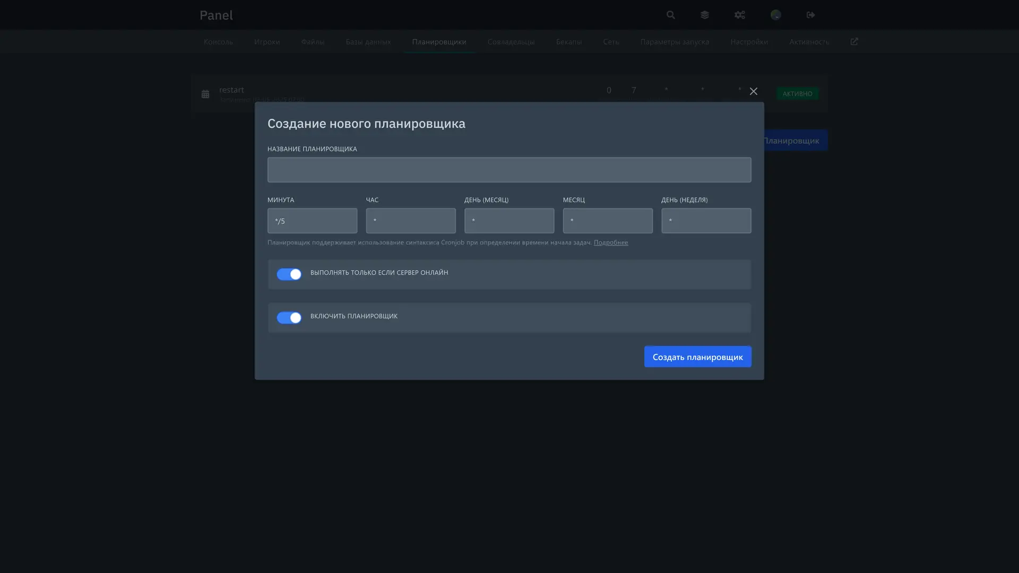This screenshot has width=1019, height=573.
Task: Switch to Игроки tab
Action: [x=267, y=41]
